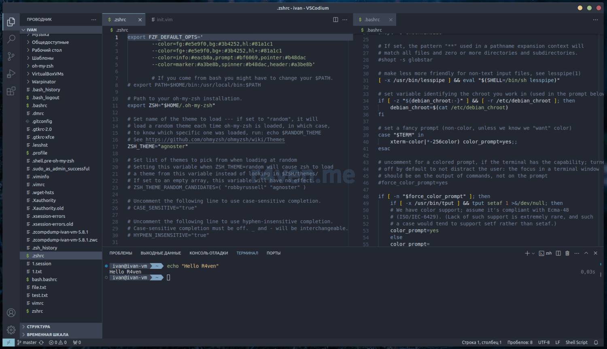Open Run and Debug view icon
The height and width of the screenshot is (349, 607).
[x=11, y=74]
